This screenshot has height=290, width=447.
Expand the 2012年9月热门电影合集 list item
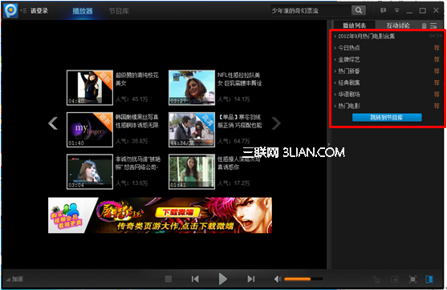(x=366, y=36)
